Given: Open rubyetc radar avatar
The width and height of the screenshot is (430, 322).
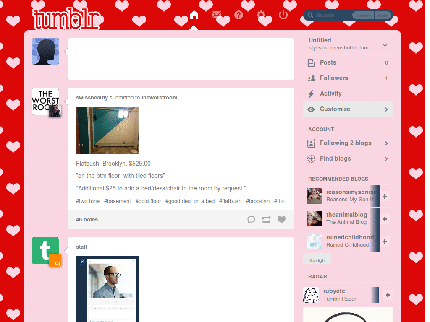Looking at the screenshot, I should pos(311,295).
